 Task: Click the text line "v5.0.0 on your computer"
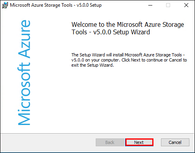pos(95,60)
